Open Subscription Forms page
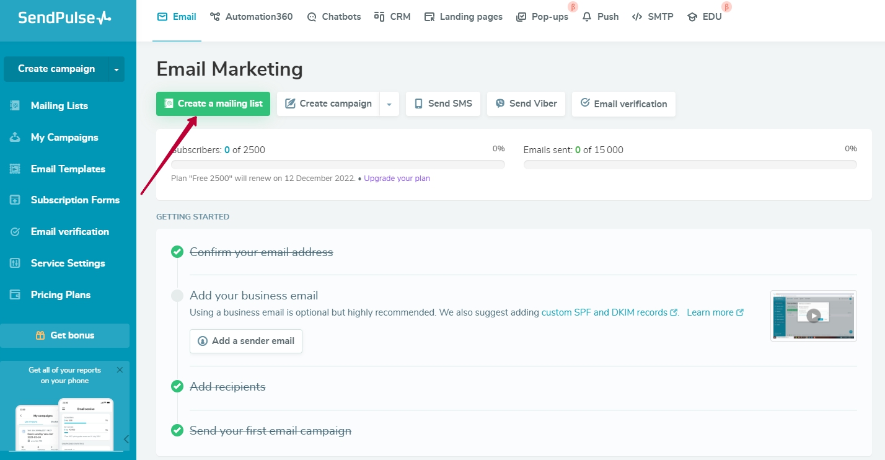 (75, 200)
